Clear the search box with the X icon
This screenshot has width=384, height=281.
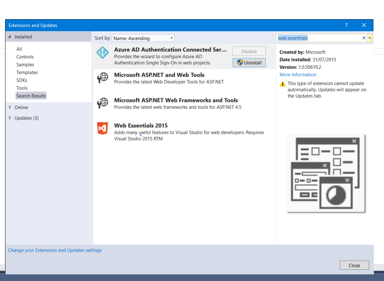[x=364, y=38]
